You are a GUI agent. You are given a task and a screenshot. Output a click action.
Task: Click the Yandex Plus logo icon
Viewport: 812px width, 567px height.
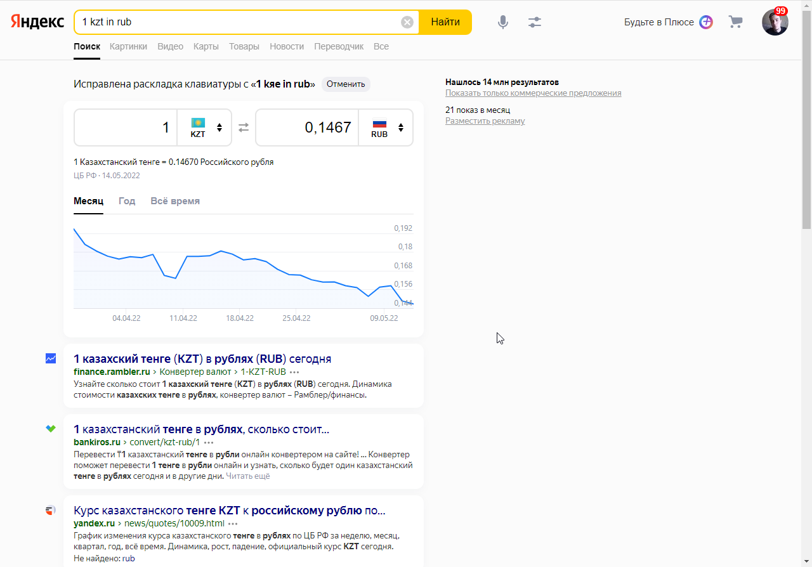706,22
